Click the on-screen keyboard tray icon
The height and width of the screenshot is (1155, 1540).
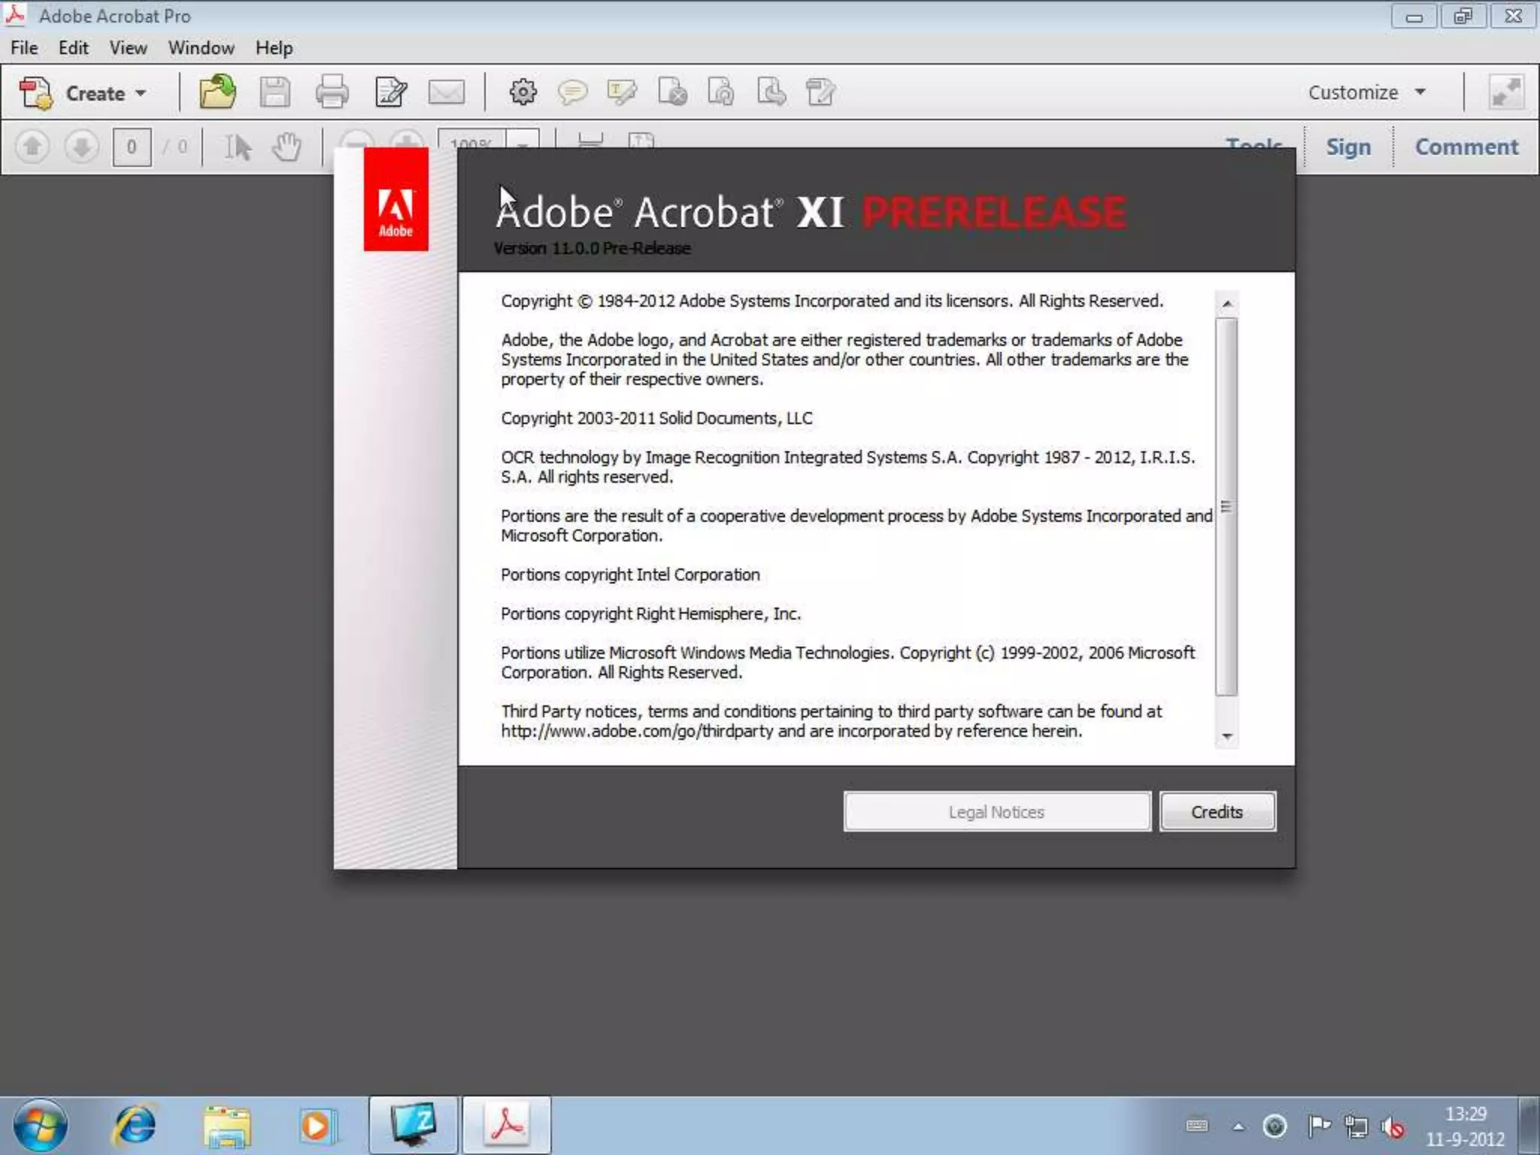(1197, 1126)
